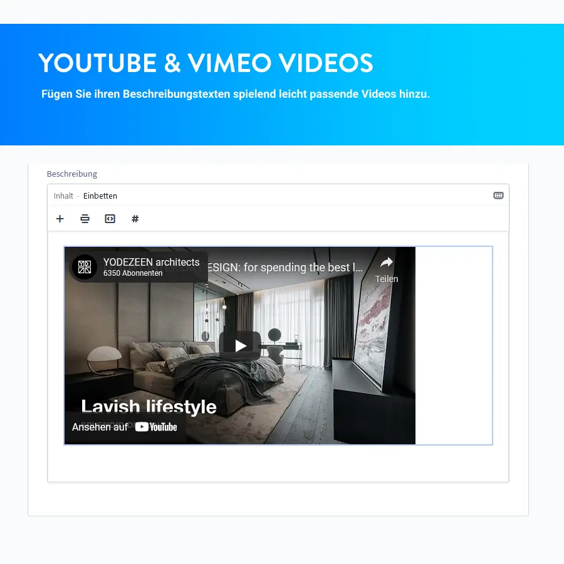Open keyboard shortcuts via keyboard icon
This screenshot has height=564, width=564.
click(498, 196)
